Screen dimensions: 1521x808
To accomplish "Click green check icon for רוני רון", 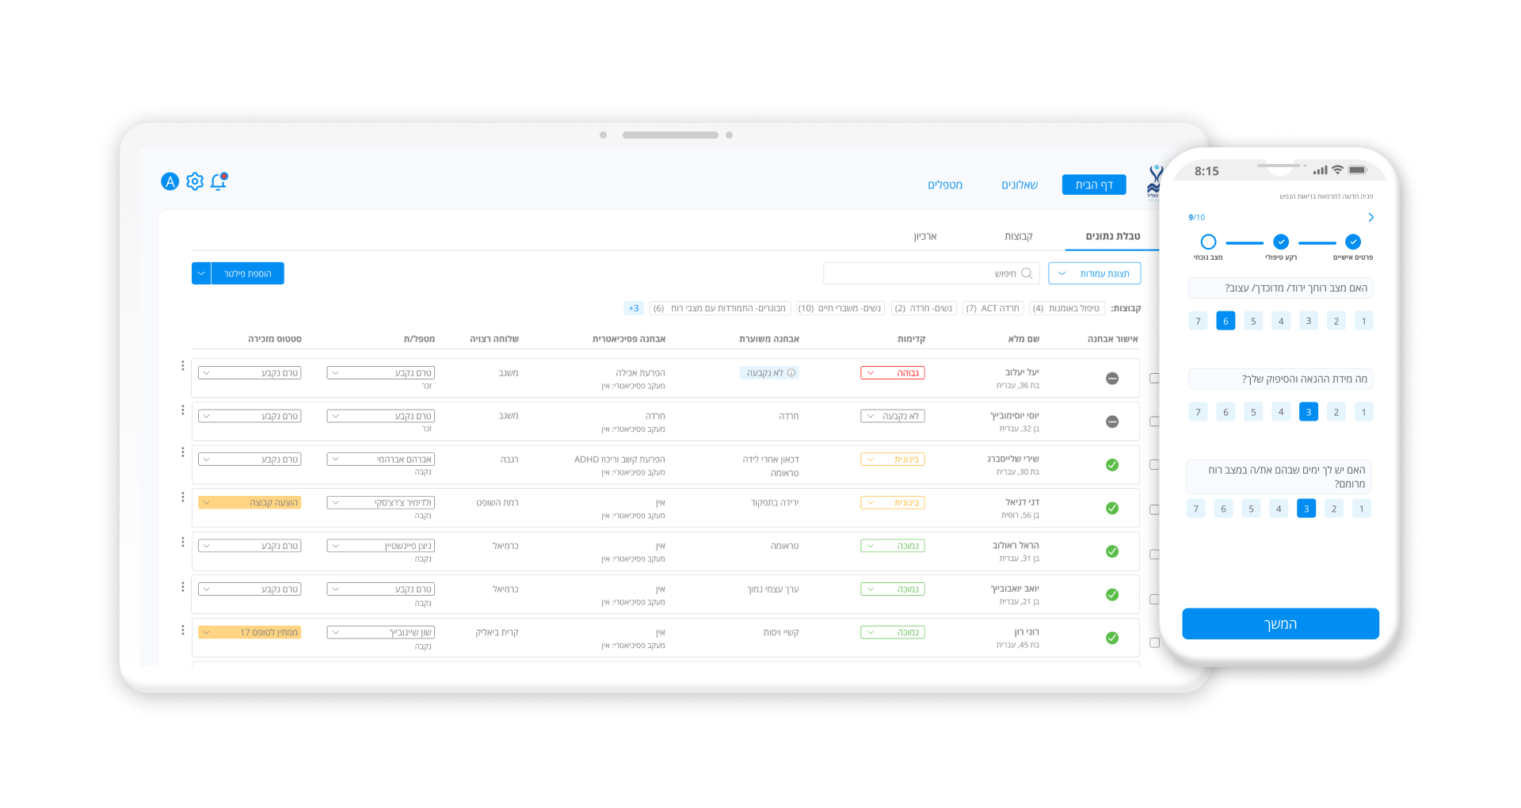I will [1112, 638].
